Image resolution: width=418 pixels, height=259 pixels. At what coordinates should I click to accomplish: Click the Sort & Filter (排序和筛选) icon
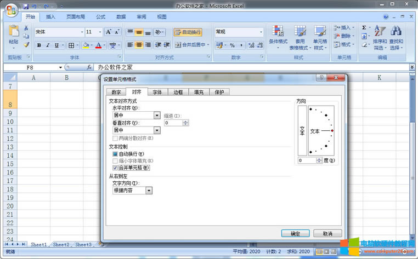pos(380,36)
